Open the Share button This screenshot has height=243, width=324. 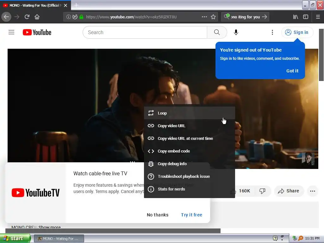pos(289,191)
